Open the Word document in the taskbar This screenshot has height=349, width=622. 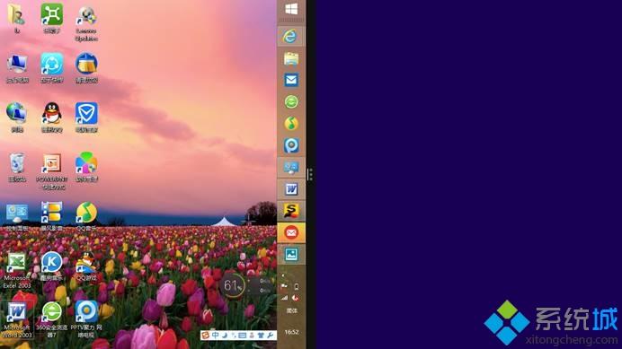tap(291, 189)
